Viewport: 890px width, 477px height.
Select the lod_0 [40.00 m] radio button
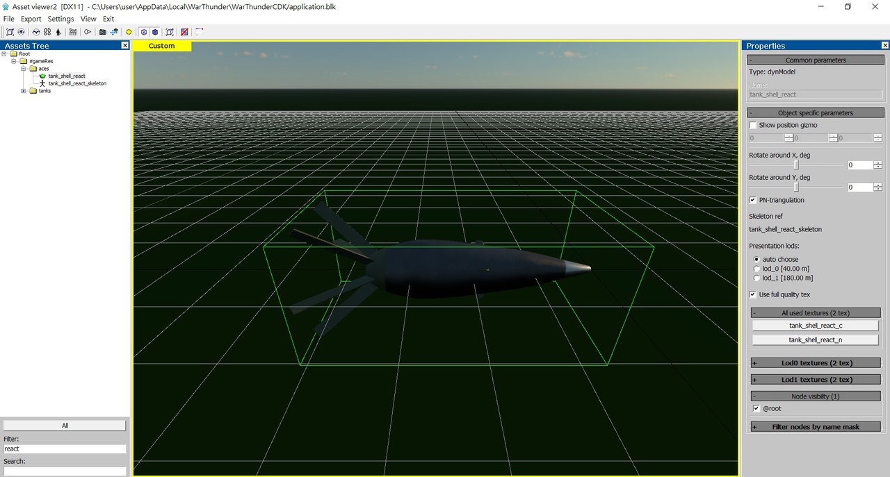coord(756,269)
